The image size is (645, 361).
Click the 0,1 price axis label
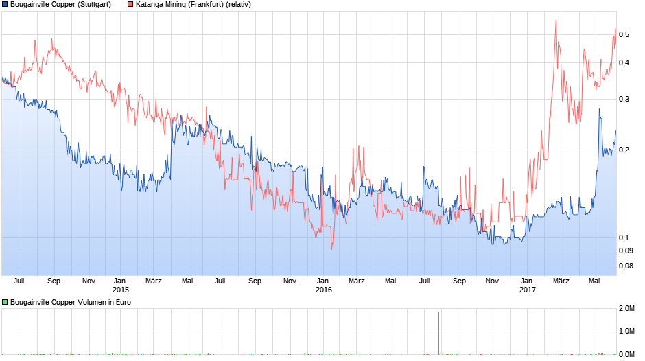[624, 237]
